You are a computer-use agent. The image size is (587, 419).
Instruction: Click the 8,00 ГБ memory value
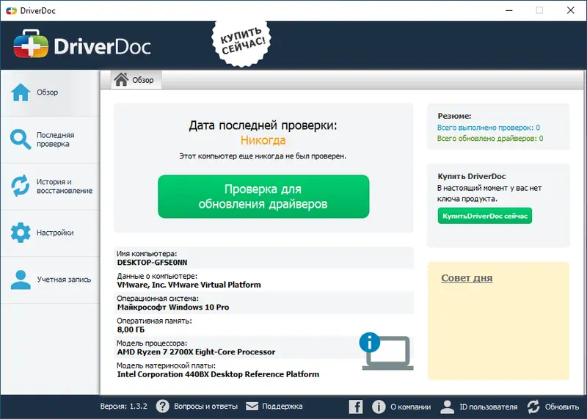[x=131, y=330]
